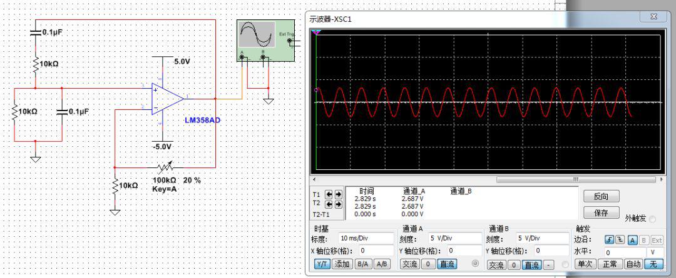Switch timebase mode to B/A
Viewport: 676px width, 278px height.
(x=362, y=264)
